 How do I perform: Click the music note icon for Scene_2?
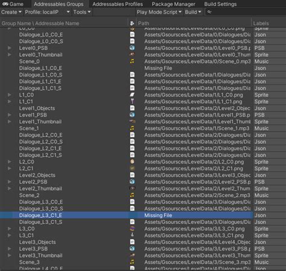(x=132, y=195)
